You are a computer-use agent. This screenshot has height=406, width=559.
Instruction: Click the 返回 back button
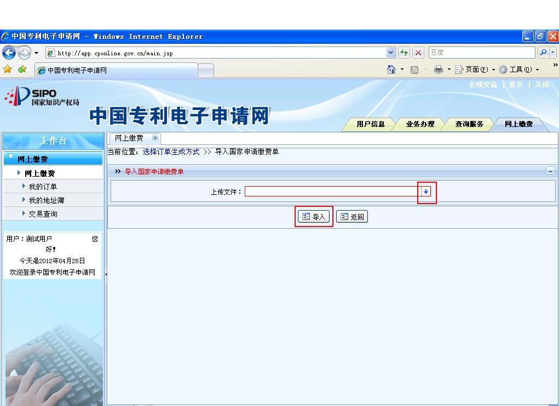tap(351, 217)
